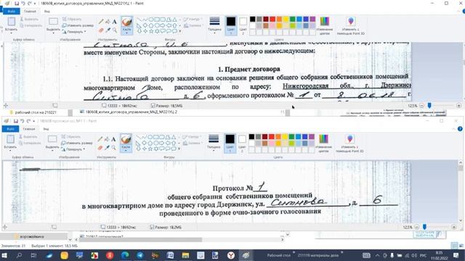
Task: Click Undo icon in протокол Paint title bar
Action: (23, 121)
